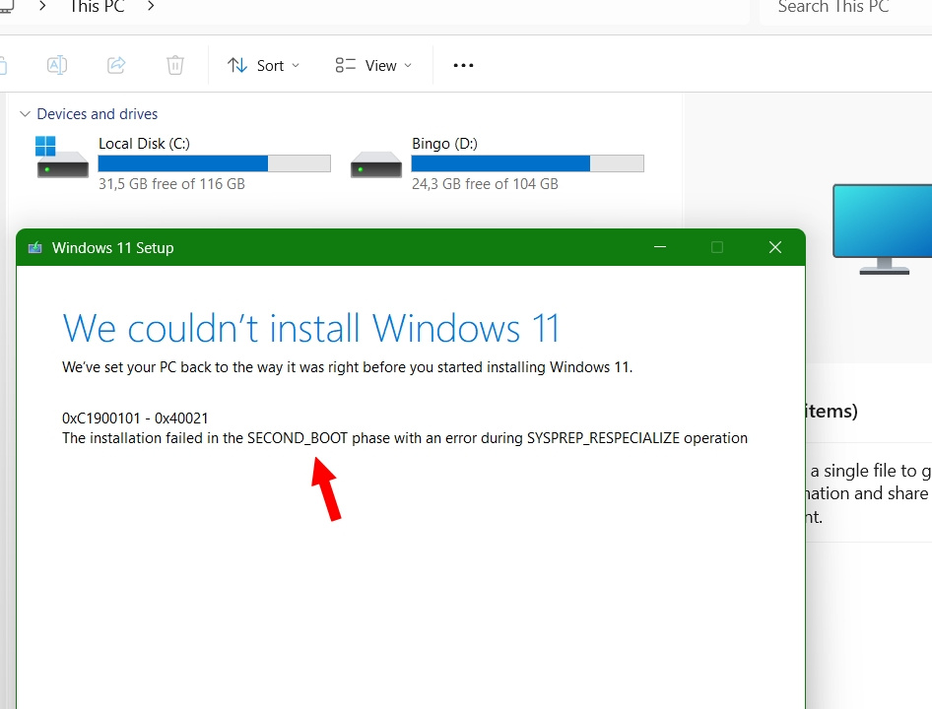Click the error code 0xC1900101 - 0x40021 text

click(x=135, y=418)
